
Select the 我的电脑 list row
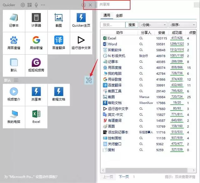coord(148,74)
